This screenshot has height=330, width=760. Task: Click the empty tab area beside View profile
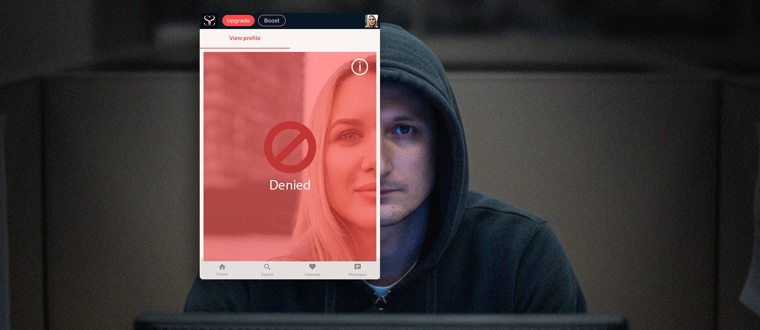(x=334, y=38)
